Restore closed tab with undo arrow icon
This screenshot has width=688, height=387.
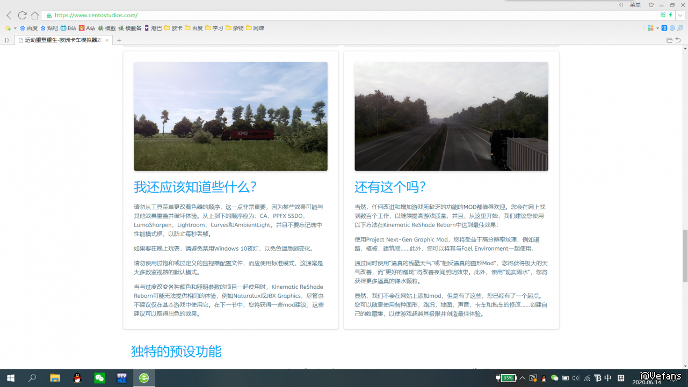pos(678,40)
